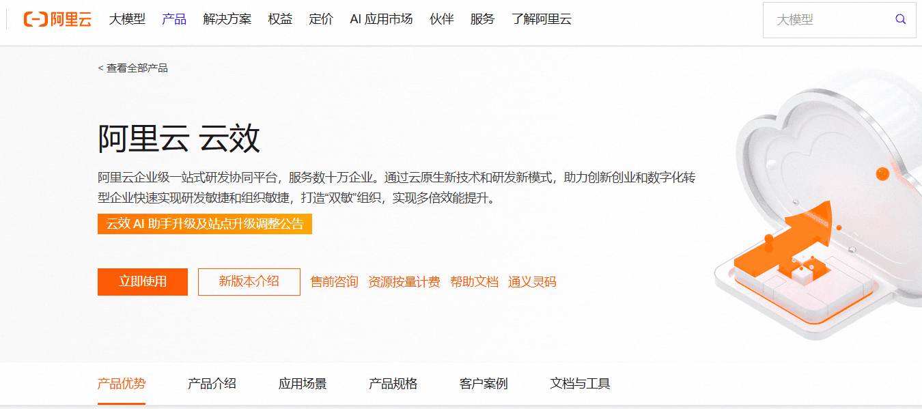Viewport: 922px width, 409px height.
Task: Click the search magnifier icon
Action: tap(901, 19)
